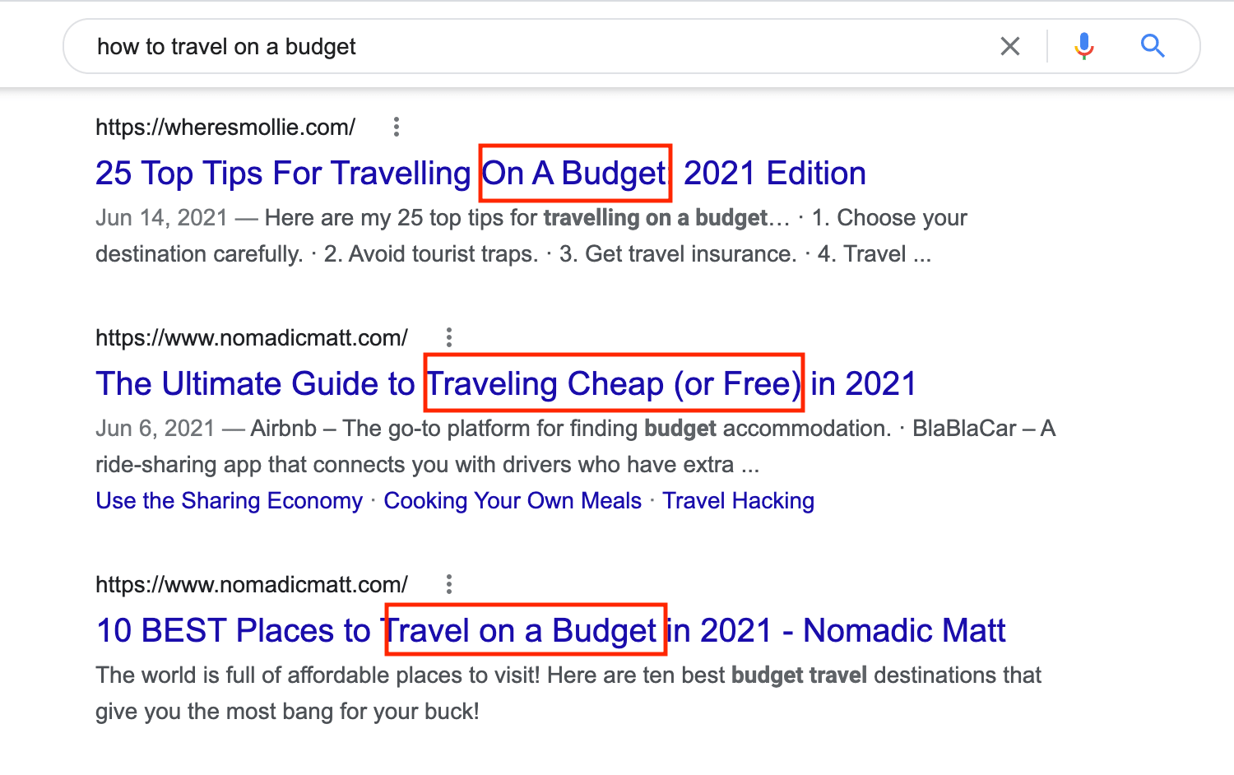1234x775 pixels.
Task: Click the nomadicmatt.com URL above the 10 BEST Places result
Action: pyautogui.click(x=252, y=584)
